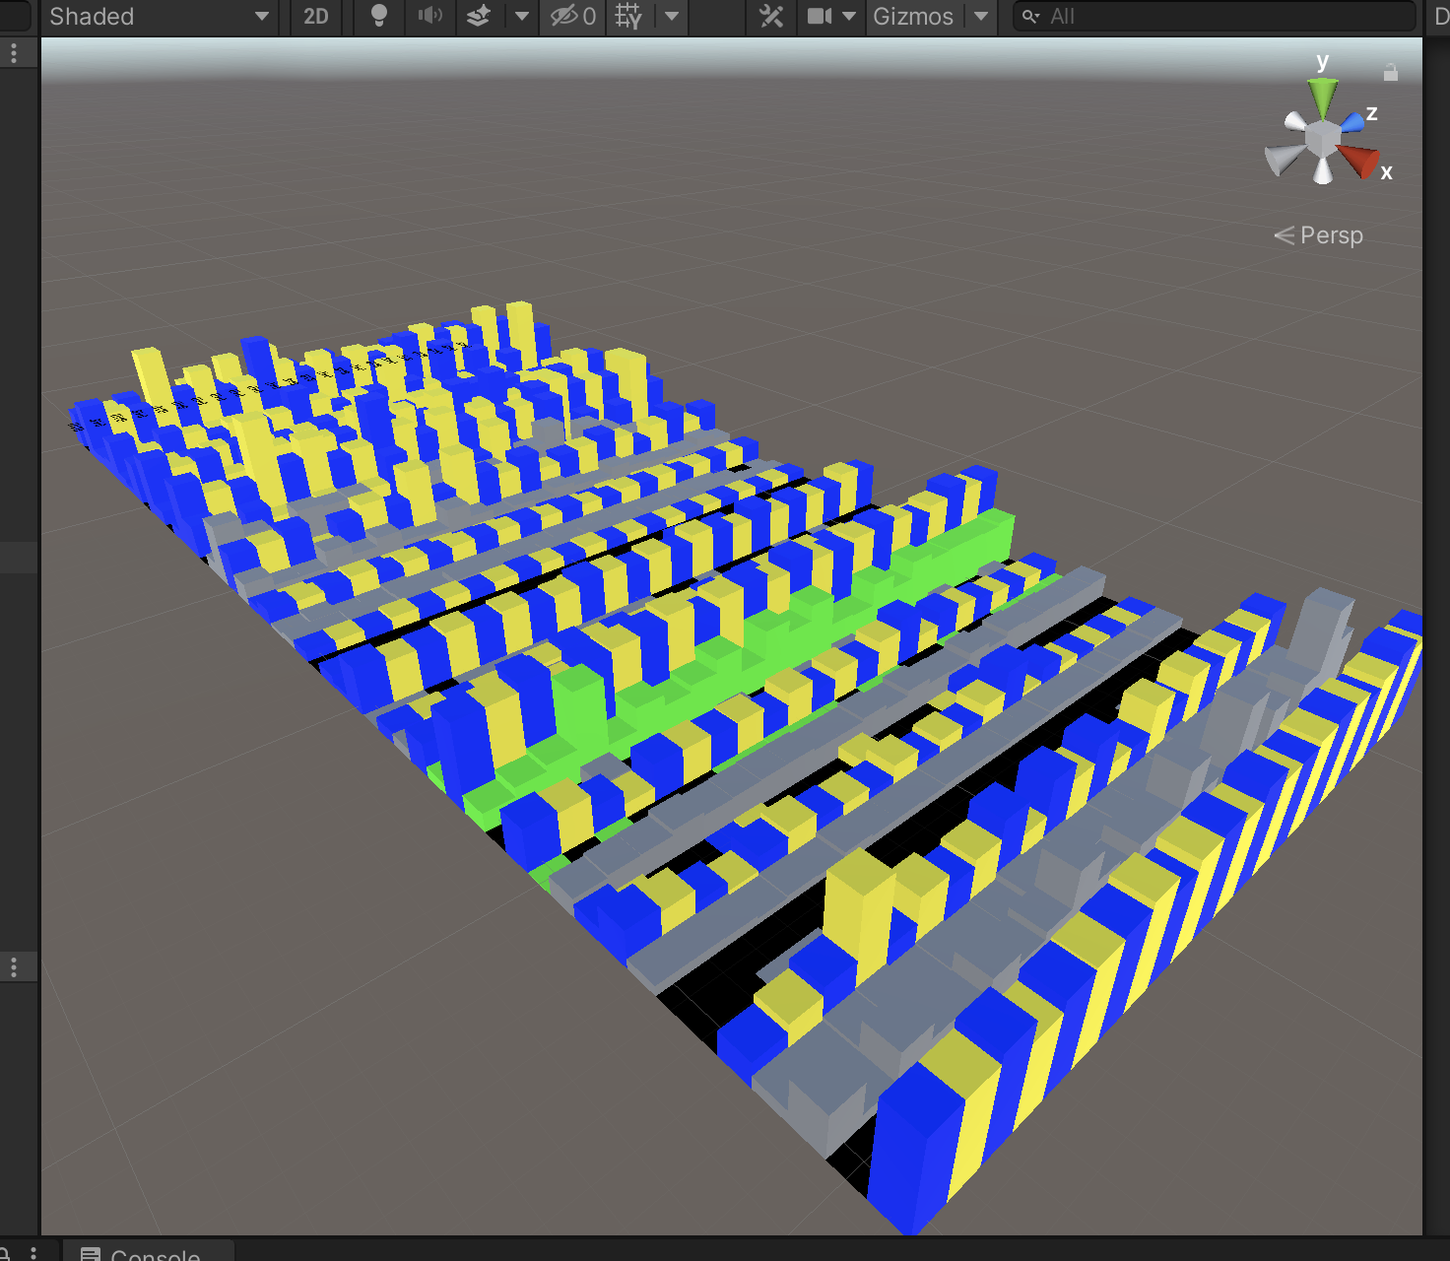This screenshot has width=1450, height=1261.
Task: Switch to the Console tab
Action: 148,1253
